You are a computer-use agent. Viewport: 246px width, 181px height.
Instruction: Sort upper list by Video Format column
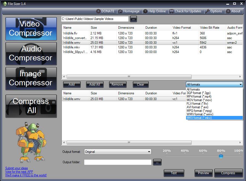(x=185, y=28)
